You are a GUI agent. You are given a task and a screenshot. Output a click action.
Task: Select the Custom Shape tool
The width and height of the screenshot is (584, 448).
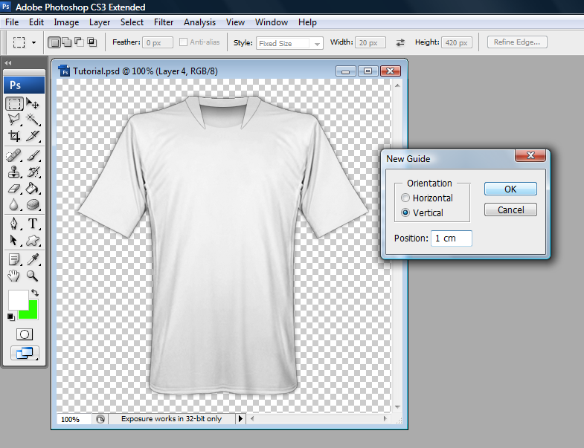[33, 241]
